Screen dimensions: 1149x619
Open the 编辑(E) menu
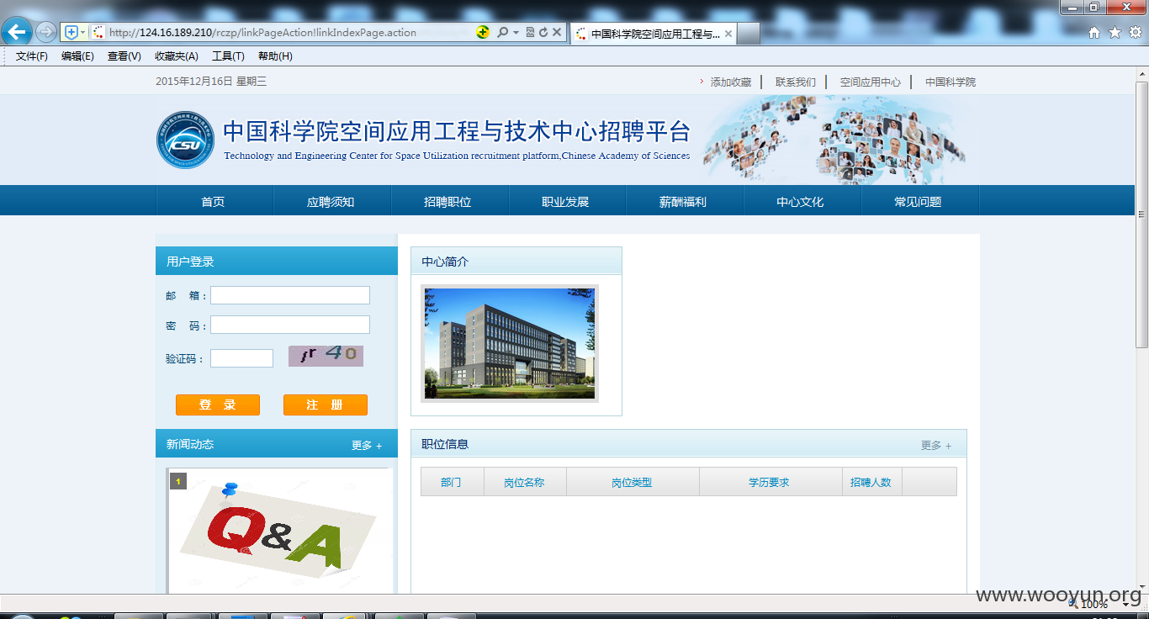tap(77, 56)
